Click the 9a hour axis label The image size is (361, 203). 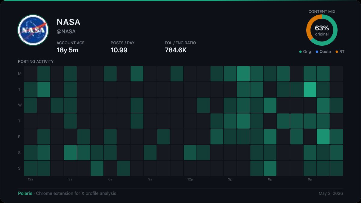coord(150,179)
